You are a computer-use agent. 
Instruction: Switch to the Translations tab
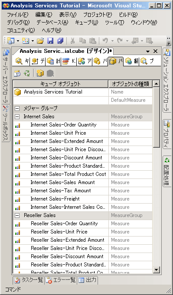(x=131, y=61)
